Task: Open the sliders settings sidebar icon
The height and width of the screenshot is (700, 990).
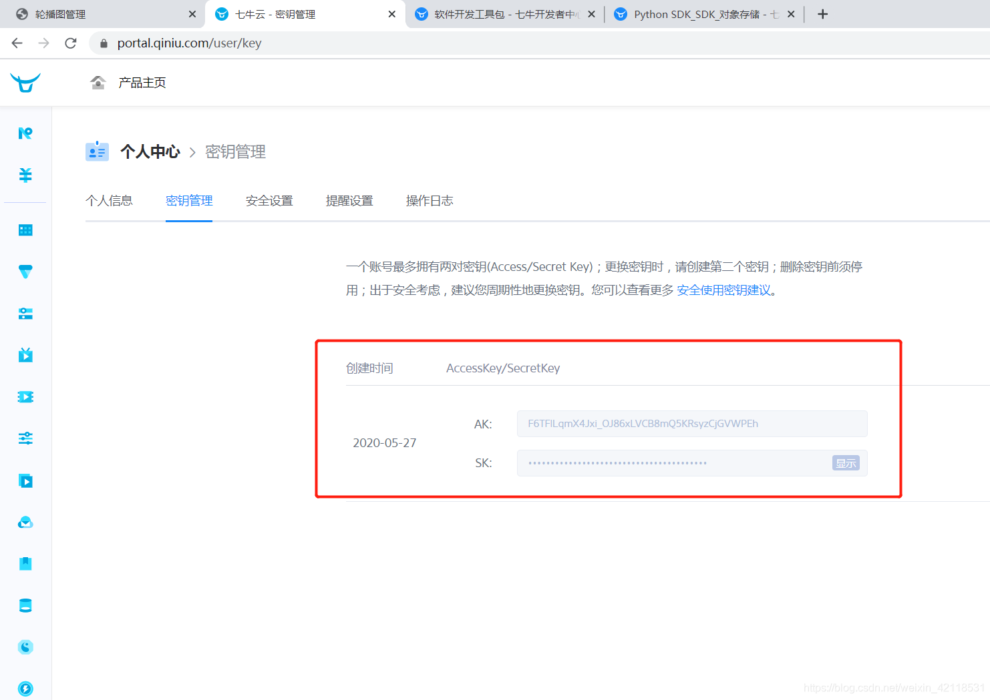Action: click(x=25, y=438)
